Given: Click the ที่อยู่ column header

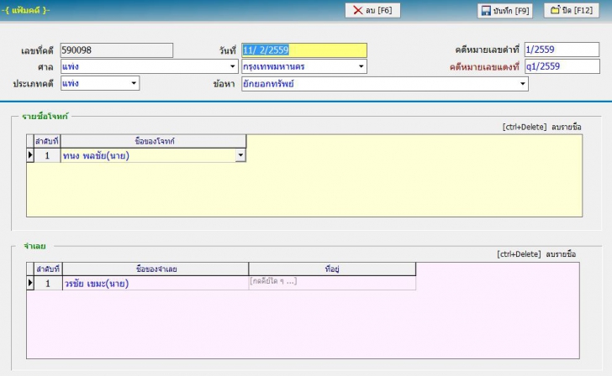Looking at the screenshot, I should tap(332, 269).
